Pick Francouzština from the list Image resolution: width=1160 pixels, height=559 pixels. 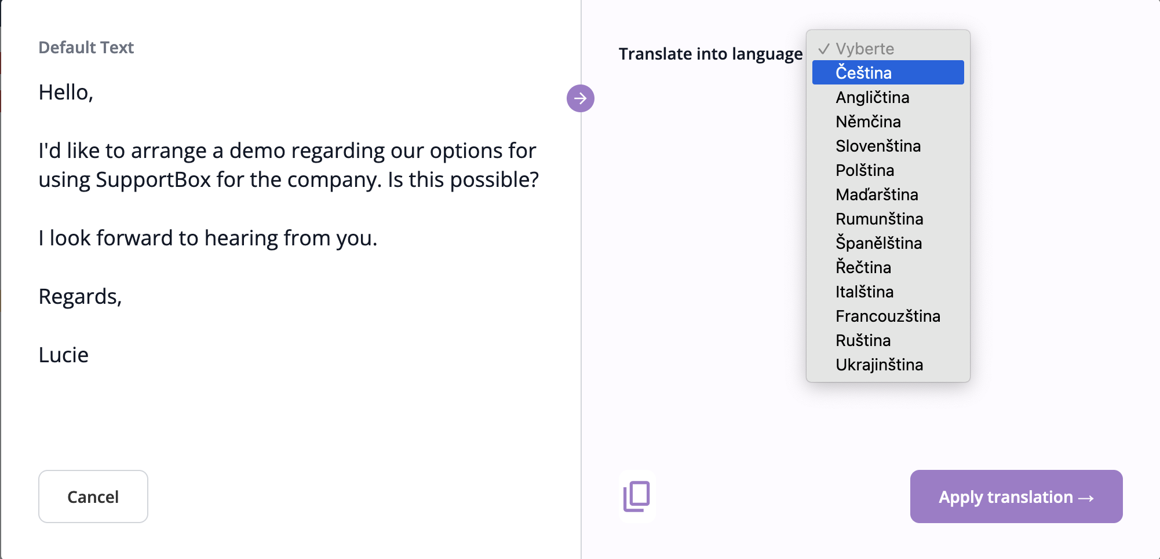[x=888, y=316]
